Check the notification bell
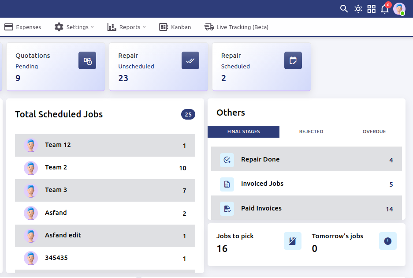The width and height of the screenshot is (413, 278). click(x=384, y=9)
